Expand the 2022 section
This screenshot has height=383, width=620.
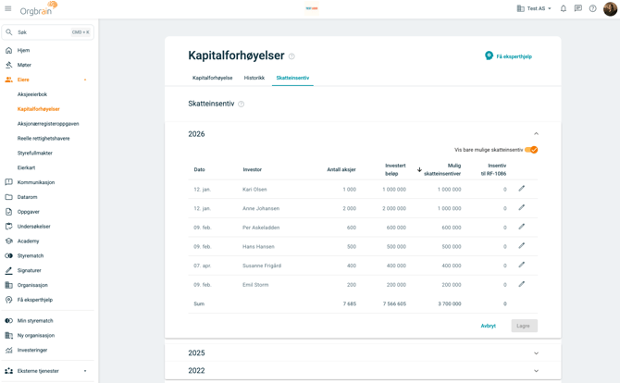(536, 371)
